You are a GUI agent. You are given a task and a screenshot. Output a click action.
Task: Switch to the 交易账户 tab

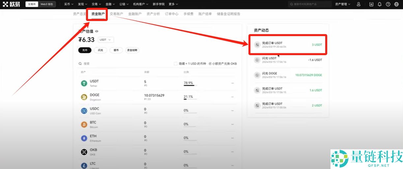click(x=116, y=14)
